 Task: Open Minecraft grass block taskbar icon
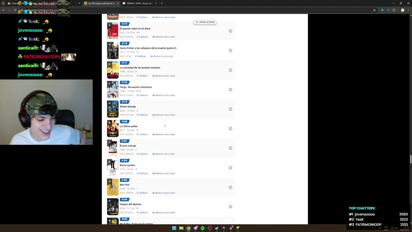pyautogui.click(x=238, y=228)
